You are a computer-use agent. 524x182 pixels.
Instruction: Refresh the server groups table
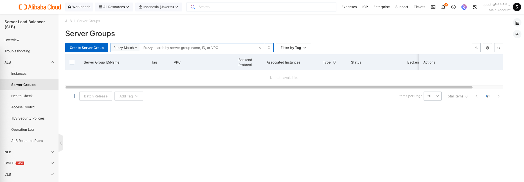point(499,48)
